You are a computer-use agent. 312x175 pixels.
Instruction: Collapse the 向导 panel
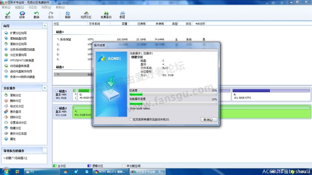click(44, 26)
